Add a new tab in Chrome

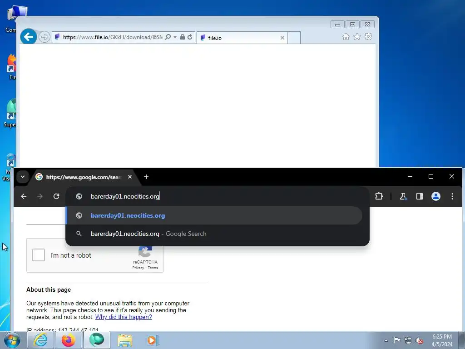(x=146, y=177)
